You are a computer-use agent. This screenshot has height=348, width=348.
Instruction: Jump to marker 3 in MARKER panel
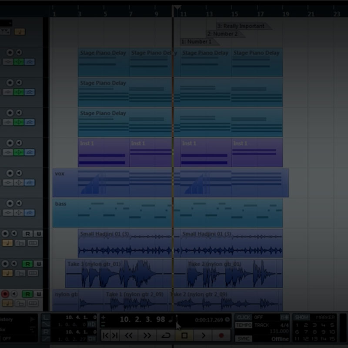click(x=315, y=325)
